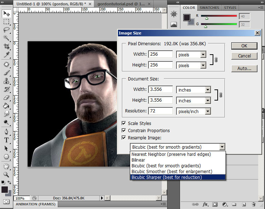Reset default foreground and background colors
This screenshot has width=265, height=209.
3,182
